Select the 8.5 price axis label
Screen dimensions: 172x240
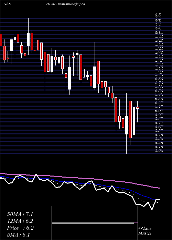pyautogui.click(x=158, y=15)
